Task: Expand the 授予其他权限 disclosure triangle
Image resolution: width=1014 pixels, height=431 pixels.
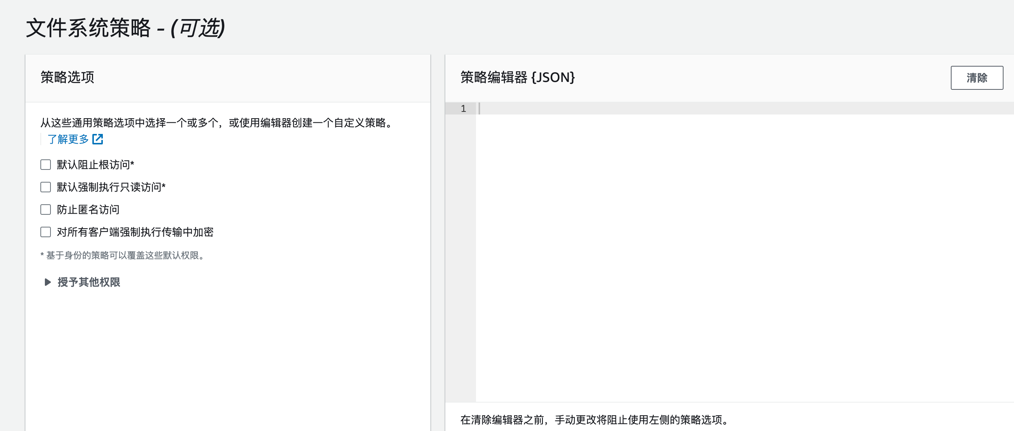Action: [x=47, y=282]
